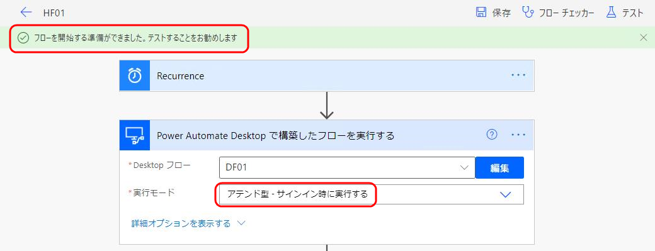Viewport: 655px width, 251px height.
Task: Click the Recurrence alarm clock icon
Action: (x=135, y=75)
